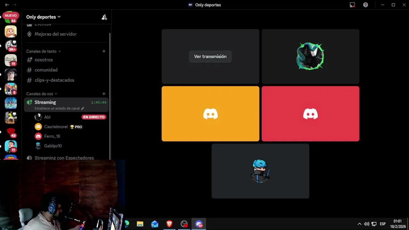
Task: Click the red Discord avatar tile
Action: pyautogui.click(x=310, y=114)
